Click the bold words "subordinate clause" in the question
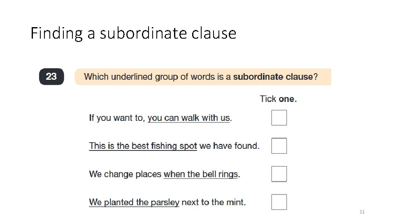The image size is (395, 222). coord(273,76)
